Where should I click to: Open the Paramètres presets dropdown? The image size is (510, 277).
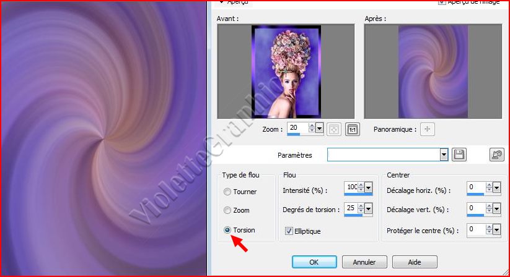444,155
